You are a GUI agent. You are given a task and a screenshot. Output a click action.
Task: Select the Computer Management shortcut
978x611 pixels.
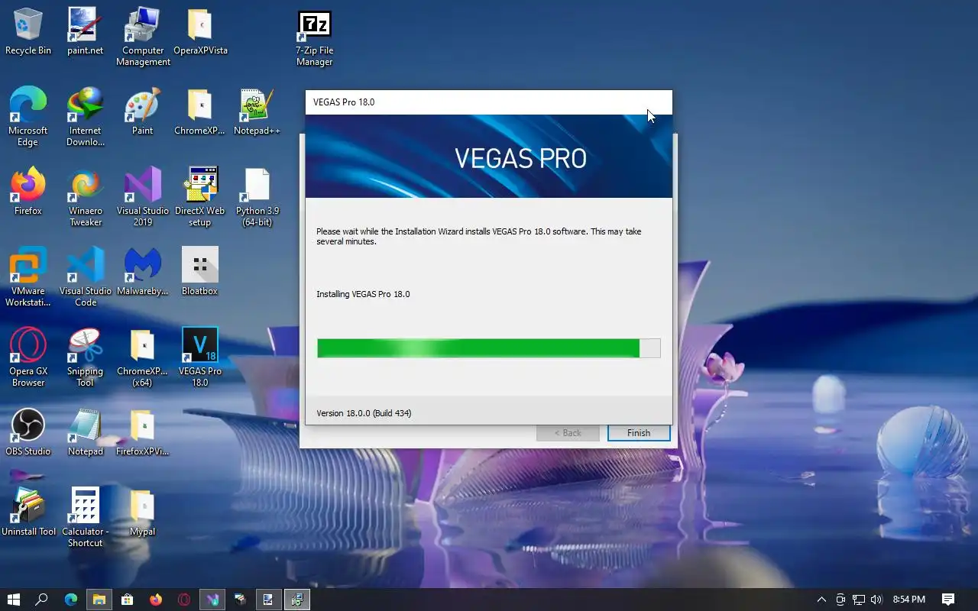pyautogui.click(x=143, y=37)
